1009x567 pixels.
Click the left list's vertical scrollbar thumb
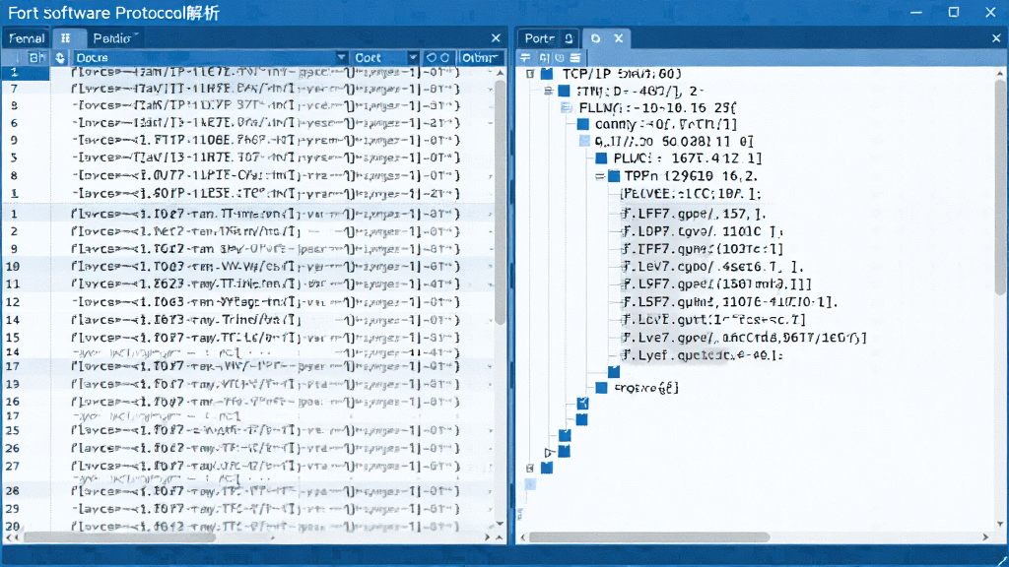[500, 203]
